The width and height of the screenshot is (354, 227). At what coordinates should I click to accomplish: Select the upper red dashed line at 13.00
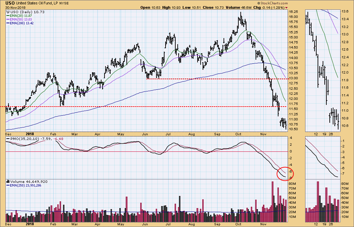click(216, 79)
